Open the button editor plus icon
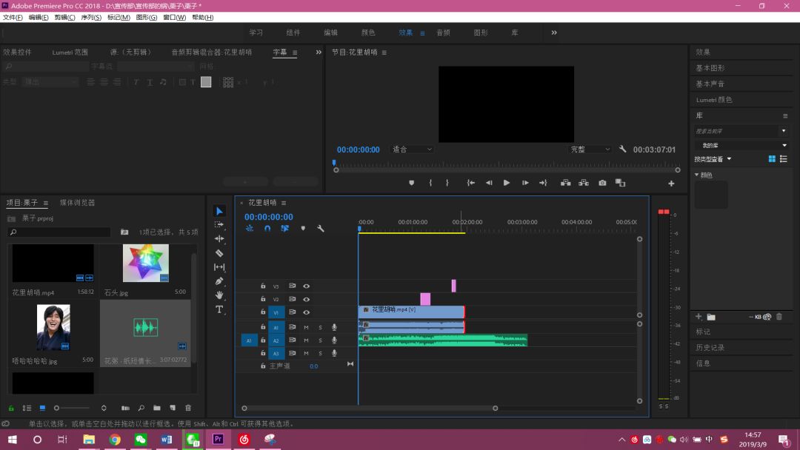Screen dimensions: 800x450 point(671,184)
